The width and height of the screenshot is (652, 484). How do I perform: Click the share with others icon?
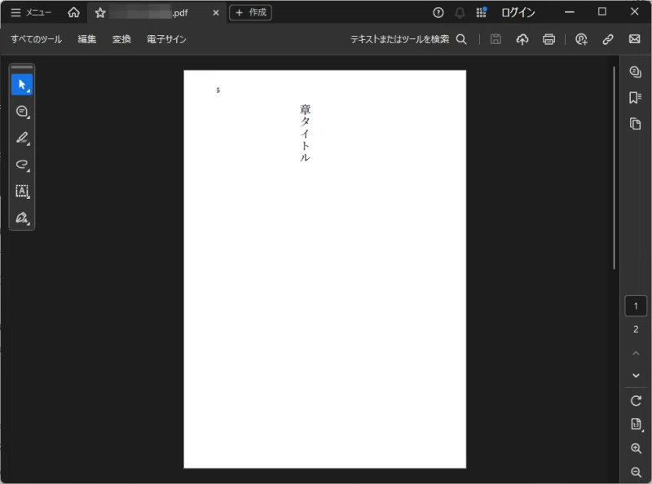click(581, 39)
